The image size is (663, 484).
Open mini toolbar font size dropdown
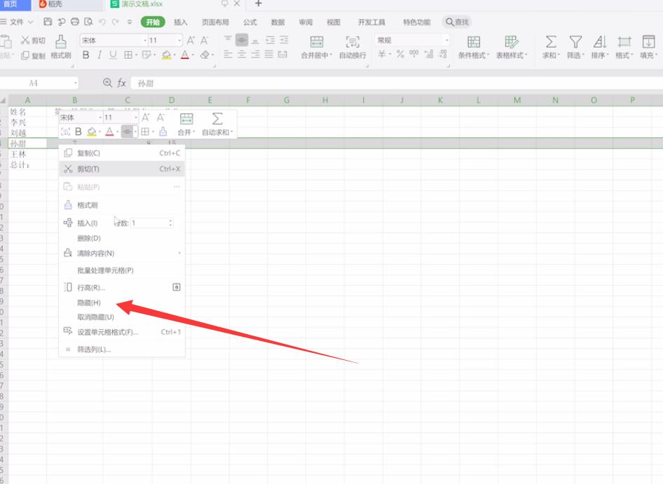tap(136, 118)
